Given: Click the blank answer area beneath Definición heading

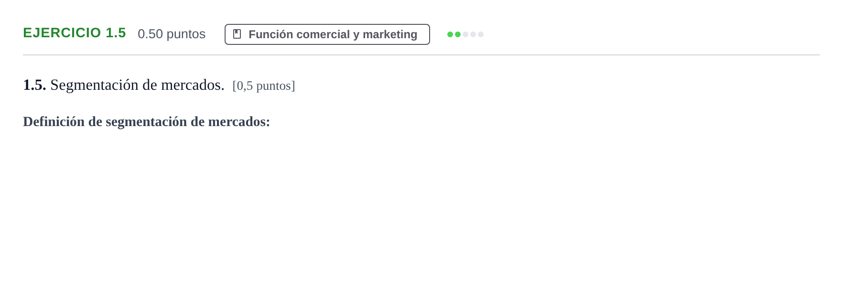Looking at the screenshot, I should 421,210.
